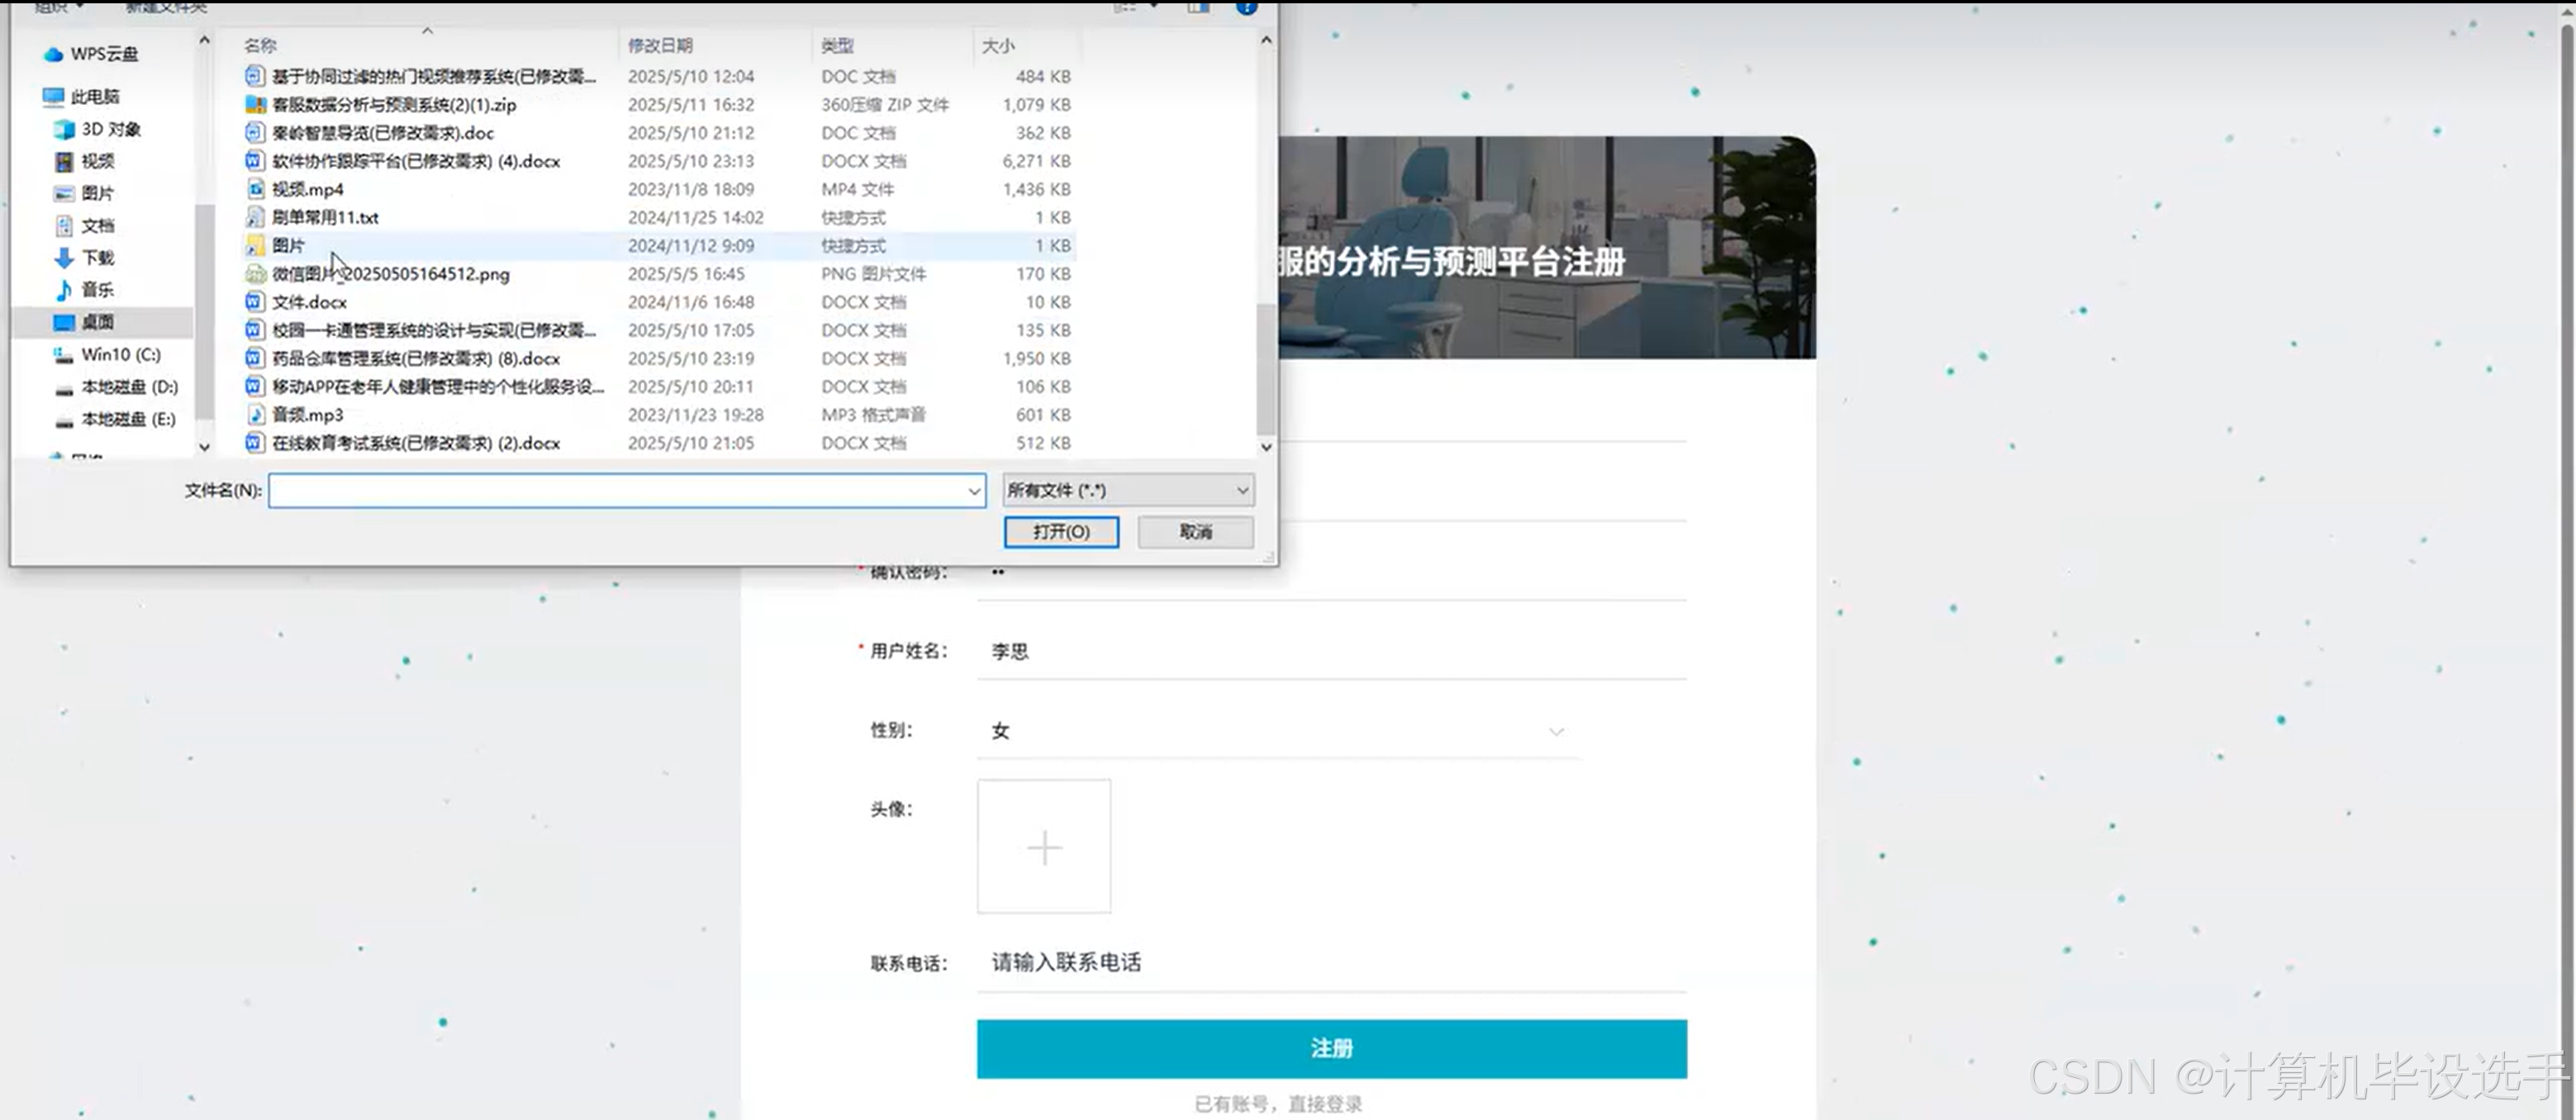Viewport: 2576px width, 1120px height.
Task: Open 本地磁盘 (E:) drive
Action: pyautogui.click(x=116, y=418)
